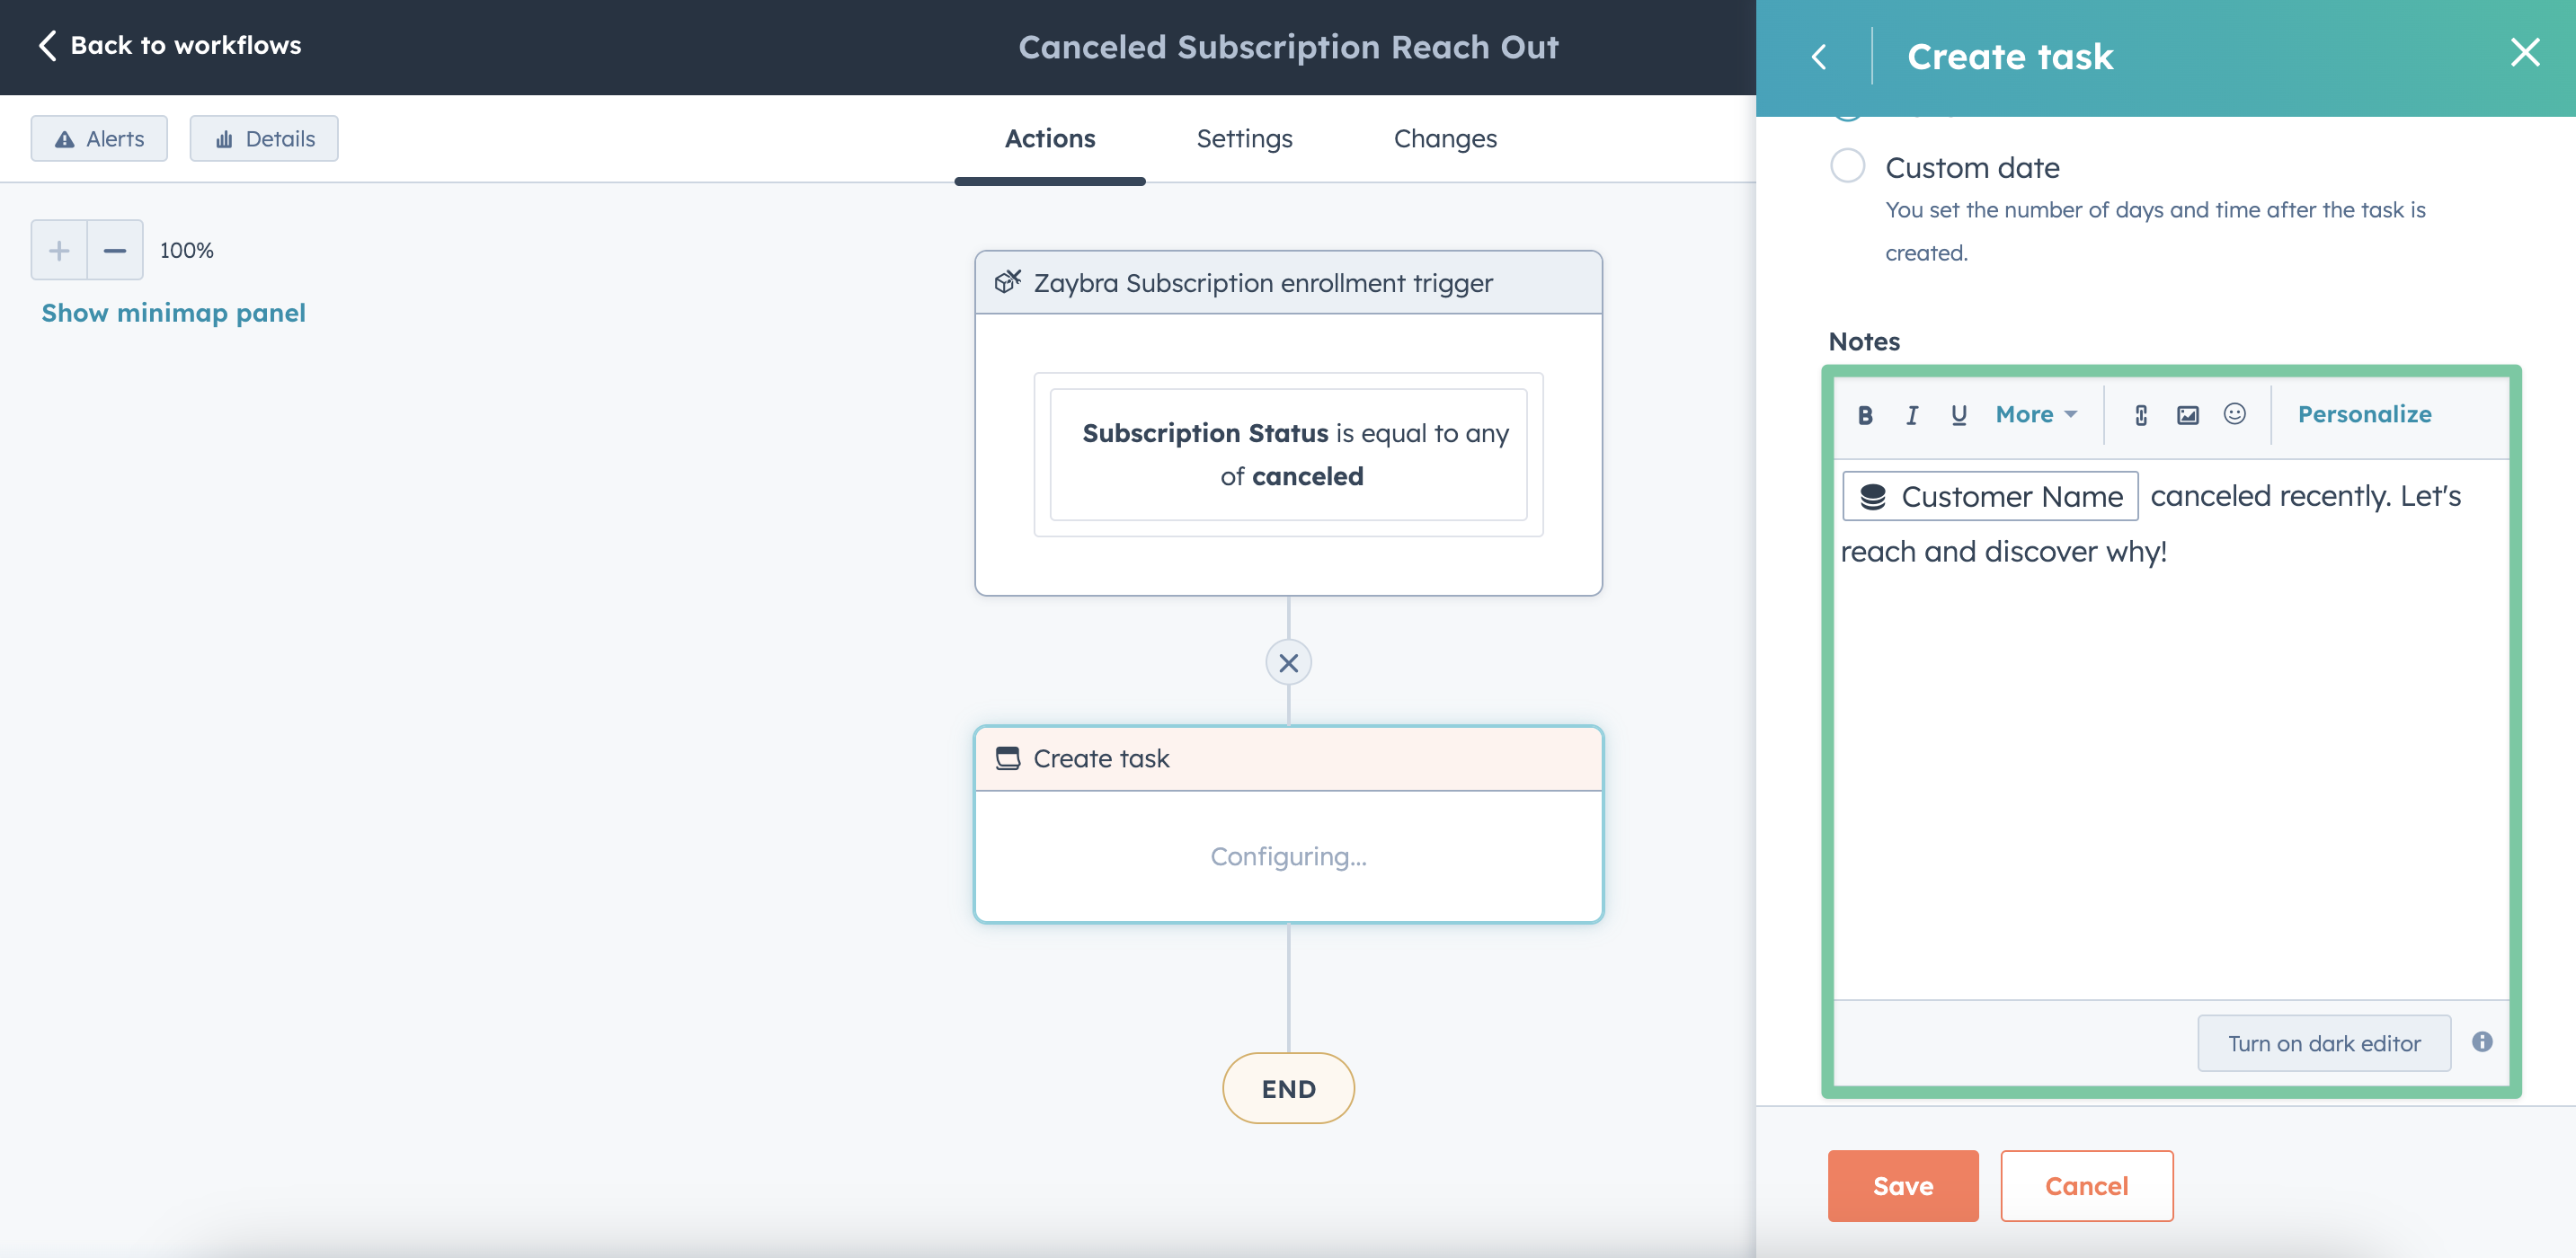Click the Italic formatting icon
The height and width of the screenshot is (1258, 2576).
click(x=1911, y=414)
